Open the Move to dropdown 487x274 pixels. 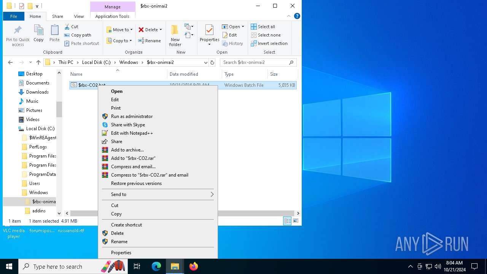pos(119,30)
